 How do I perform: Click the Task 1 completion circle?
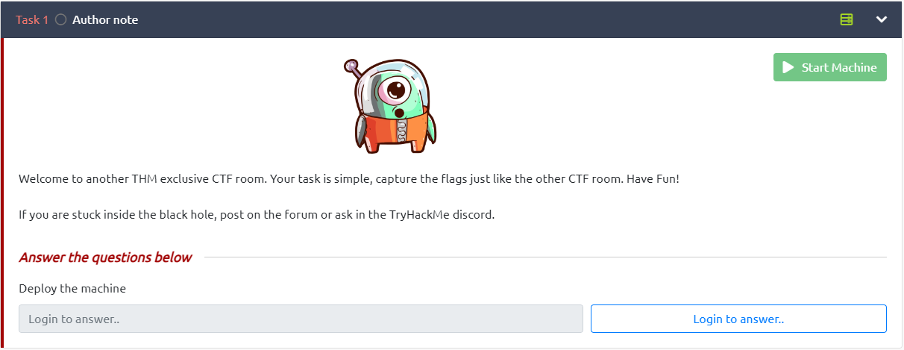click(x=60, y=20)
